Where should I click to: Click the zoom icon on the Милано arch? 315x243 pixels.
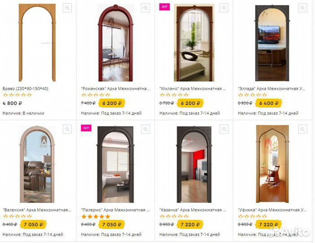coord(224,8)
